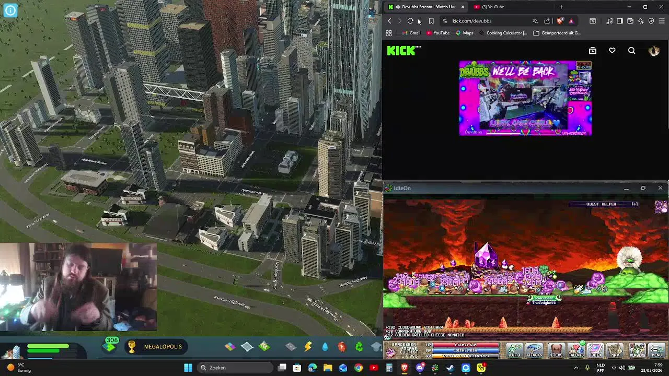Open PLAYERS list in IdleOn
Viewport: 669px width, 376px height.
click(637, 350)
